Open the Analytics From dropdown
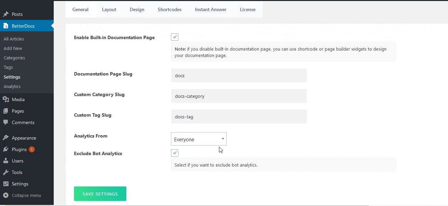Screen dimensions: 448x206 [x=199, y=139]
